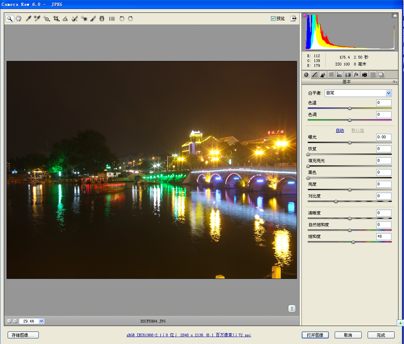Select the White Balance eyedropper tool
Viewport: 404px width, 344px height.
(28, 18)
